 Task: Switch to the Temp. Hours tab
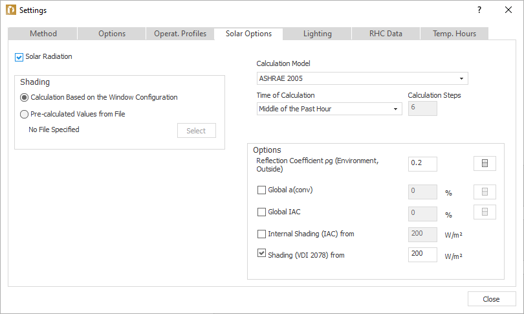click(x=454, y=34)
